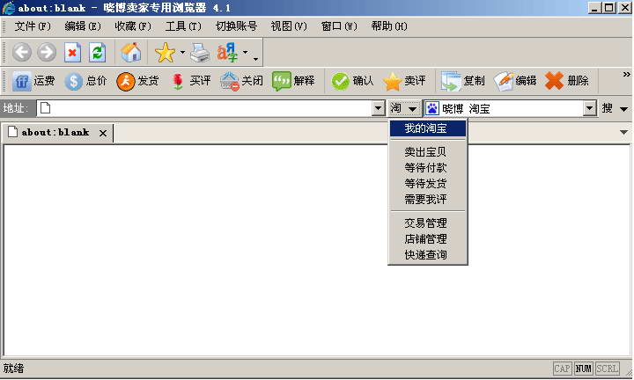Click the 发货 ship goods toolbar button
The image size is (634, 380).
(137, 81)
